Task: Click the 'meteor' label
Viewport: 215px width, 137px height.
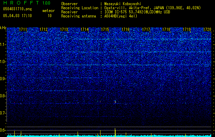Action: click(x=49, y=11)
